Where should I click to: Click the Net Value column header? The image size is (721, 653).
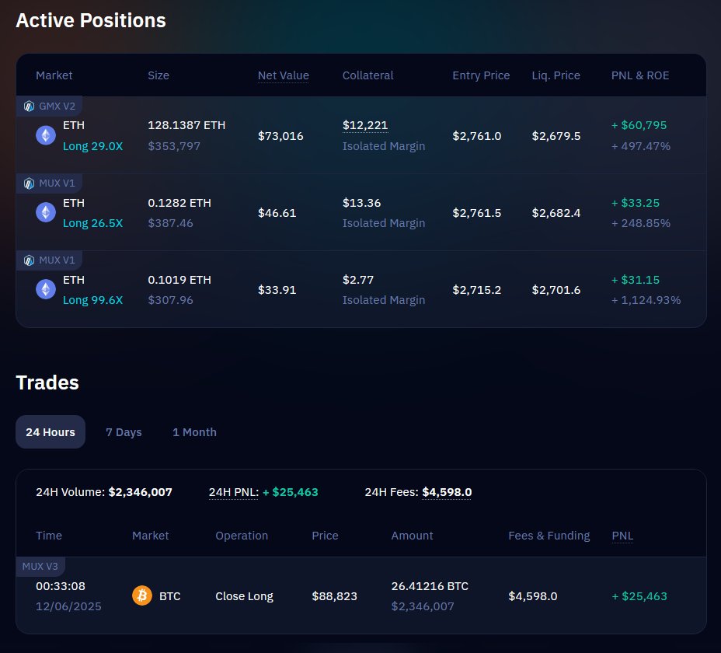tap(284, 75)
